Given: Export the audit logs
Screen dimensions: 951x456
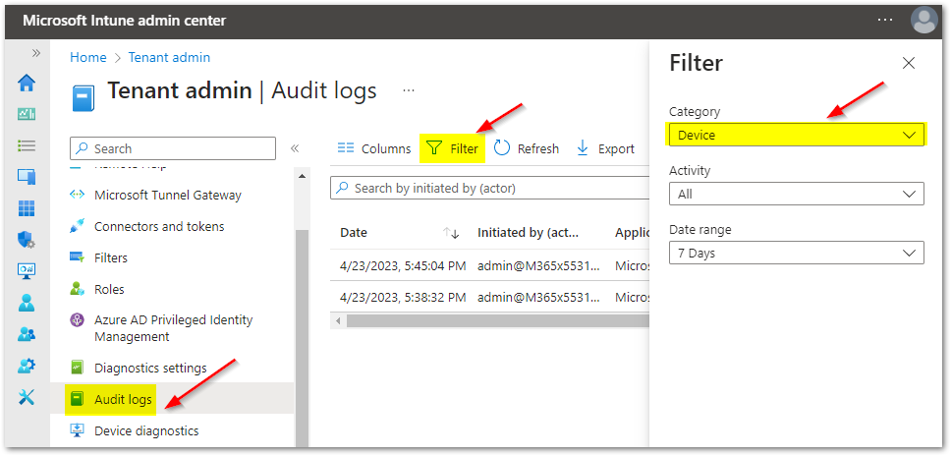Looking at the screenshot, I should [x=604, y=148].
